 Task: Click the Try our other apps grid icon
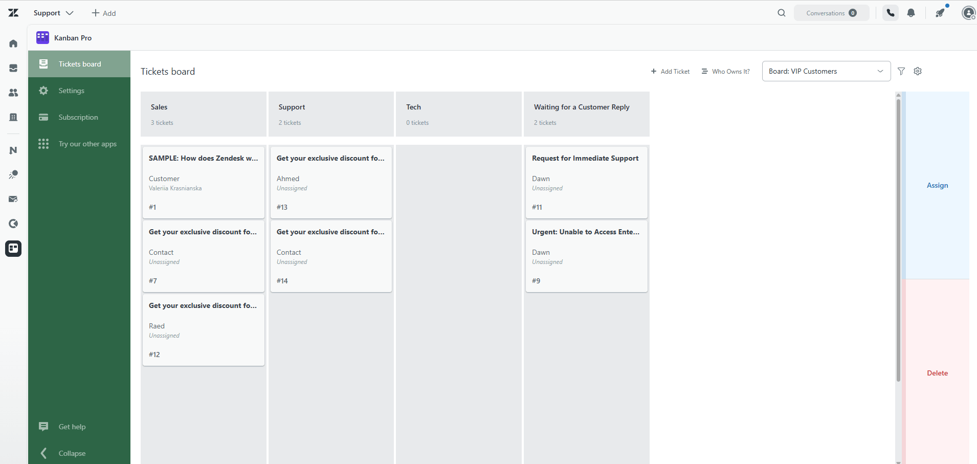coord(43,144)
